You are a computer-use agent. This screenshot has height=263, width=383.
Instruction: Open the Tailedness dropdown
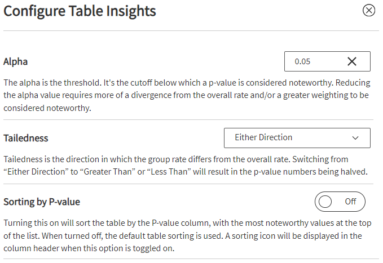click(x=297, y=137)
